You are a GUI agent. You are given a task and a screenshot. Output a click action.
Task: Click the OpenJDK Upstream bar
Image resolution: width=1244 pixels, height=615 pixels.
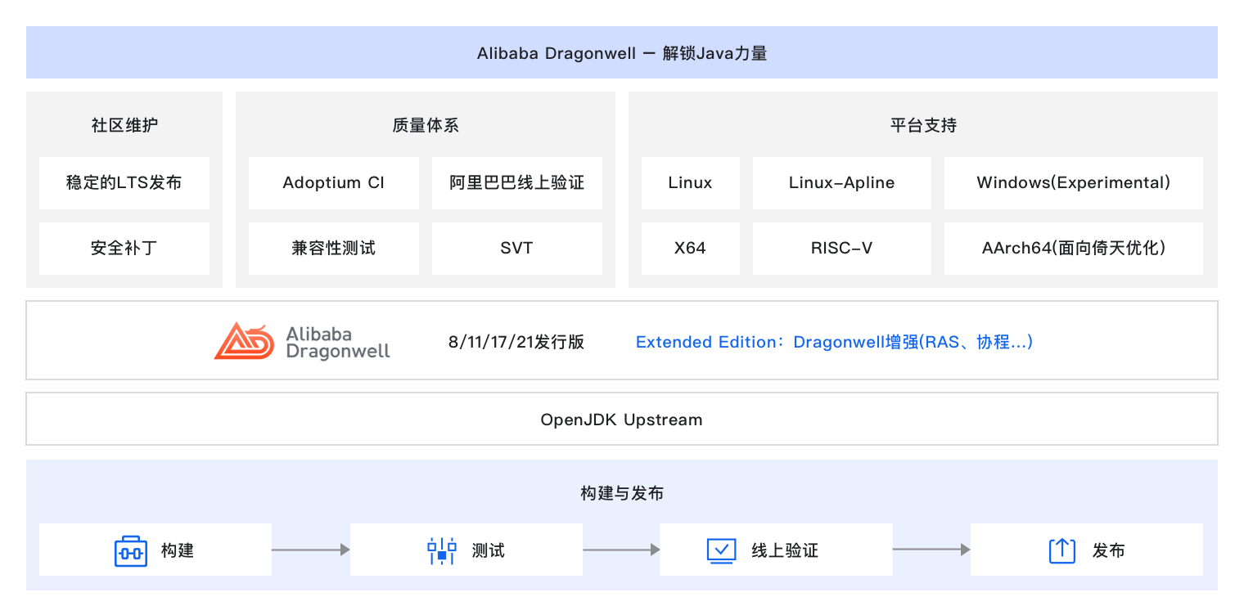[622, 420]
